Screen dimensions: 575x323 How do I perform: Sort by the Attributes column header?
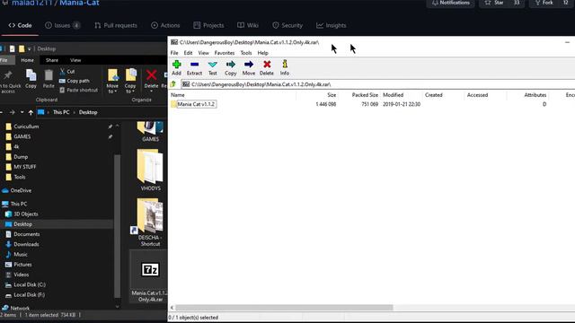pyautogui.click(x=535, y=95)
